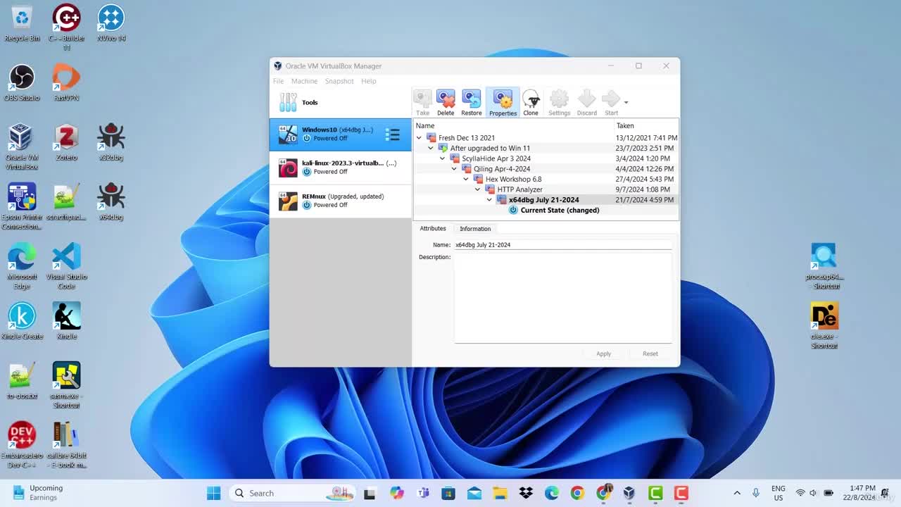Open the Machine menu
This screenshot has height=507, width=901.
pos(304,81)
